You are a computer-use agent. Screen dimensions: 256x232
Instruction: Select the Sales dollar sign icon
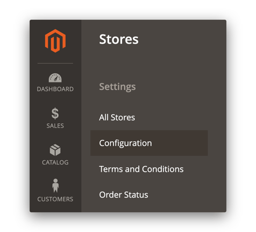tap(55, 114)
